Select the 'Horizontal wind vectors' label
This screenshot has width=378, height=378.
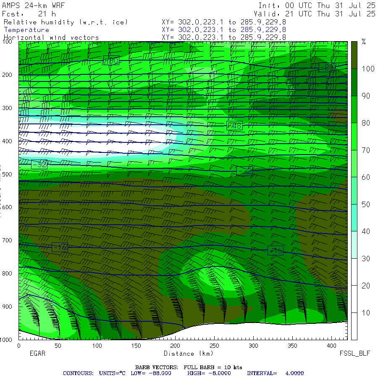pos(51,37)
